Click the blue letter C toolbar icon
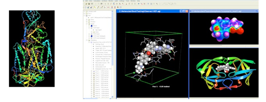This screenshot has width=266, height=102. click(x=114, y=4)
